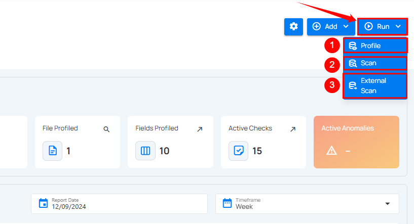The width and height of the screenshot is (414, 224).
Task: Click the Fields Profiled columns icon
Action: (145, 151)
